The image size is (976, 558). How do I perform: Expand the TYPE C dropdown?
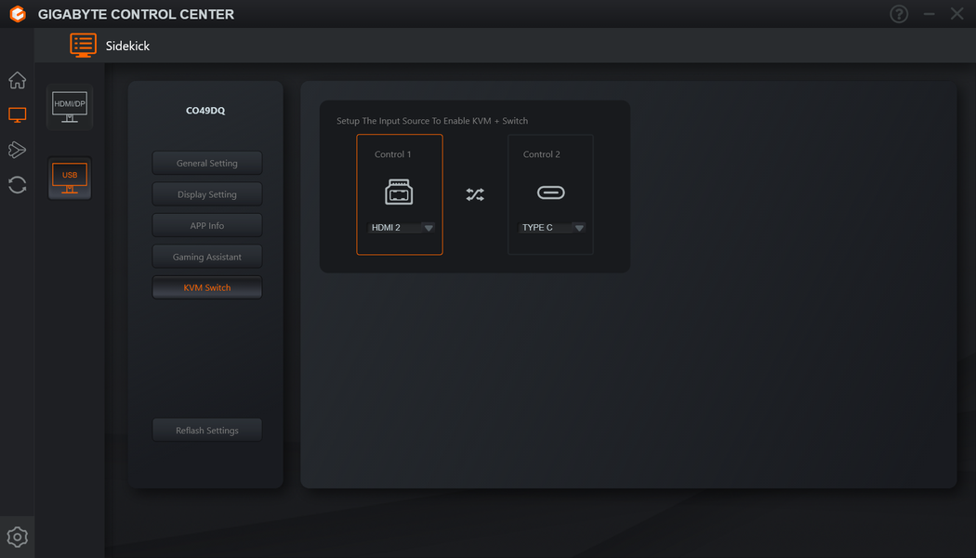[x=551, y=227]
